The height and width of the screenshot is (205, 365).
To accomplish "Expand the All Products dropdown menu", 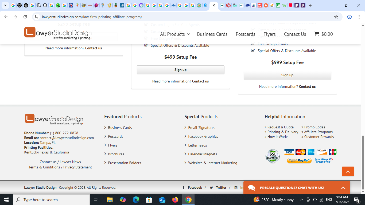I will pos(175,34).
